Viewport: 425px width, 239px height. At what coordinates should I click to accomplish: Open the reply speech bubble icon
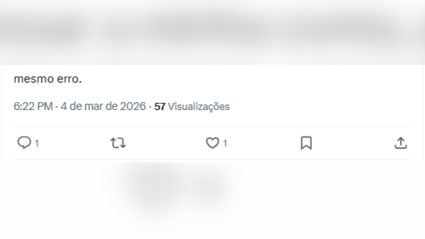tap(24, 143)
